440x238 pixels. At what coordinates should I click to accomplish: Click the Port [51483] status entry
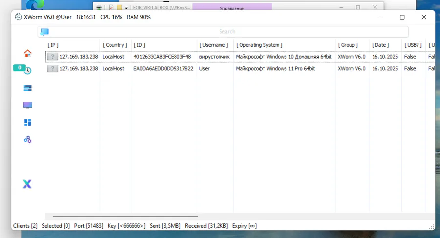(88, 226)
